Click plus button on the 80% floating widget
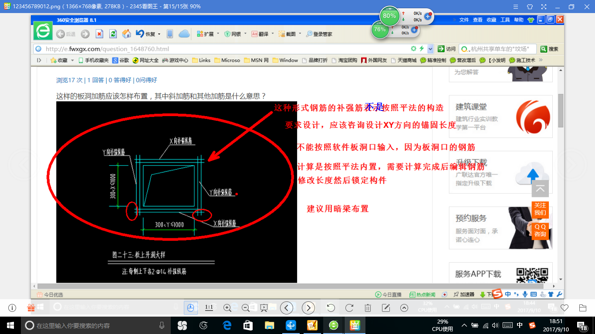Image resolution: width=595 pixels, height=334 pixels. pos(427,17)
